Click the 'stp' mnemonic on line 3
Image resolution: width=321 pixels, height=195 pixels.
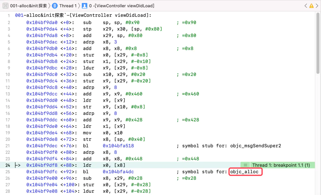tap(87, 29)
